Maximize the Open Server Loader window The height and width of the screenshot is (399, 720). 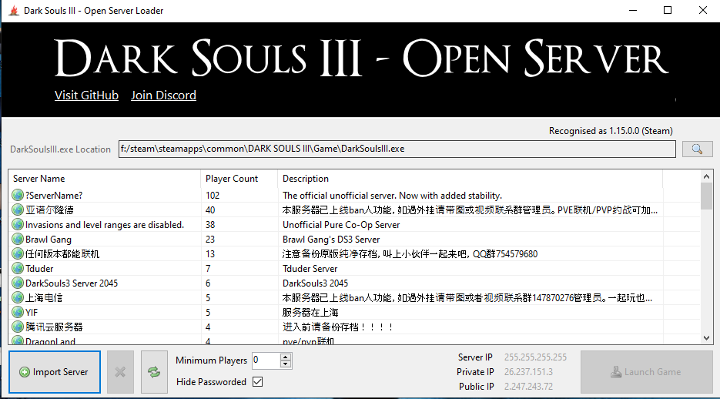tap(668, 10)
